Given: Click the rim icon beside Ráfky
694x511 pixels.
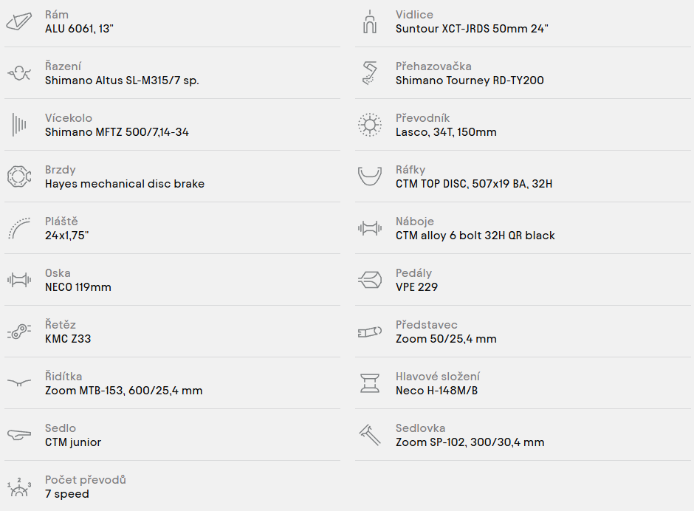Looking at the screenshot, I should (x=370, y=176).
